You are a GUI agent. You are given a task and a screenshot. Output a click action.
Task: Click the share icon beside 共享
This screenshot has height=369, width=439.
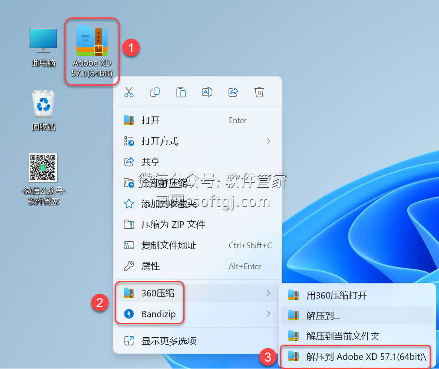[x=129, y=162]
